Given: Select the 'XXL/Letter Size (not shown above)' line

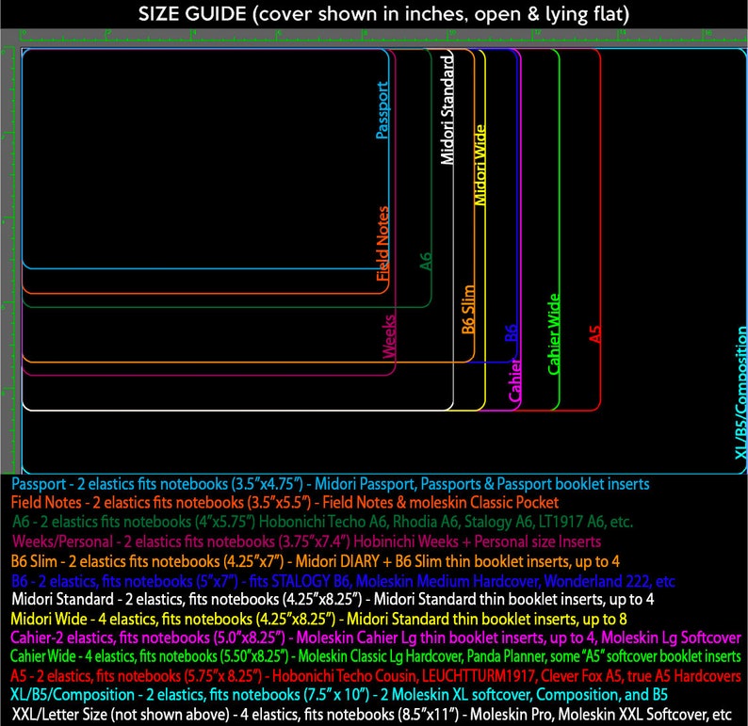Looking at the screenshot, I should pos(371,714).
